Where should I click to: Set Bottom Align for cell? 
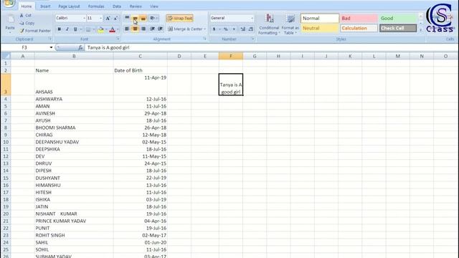(x=143, y=18)
